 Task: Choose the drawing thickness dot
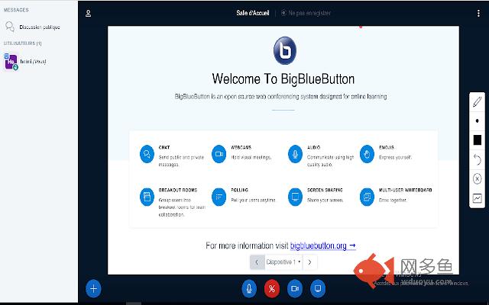(x=477, y=120)
